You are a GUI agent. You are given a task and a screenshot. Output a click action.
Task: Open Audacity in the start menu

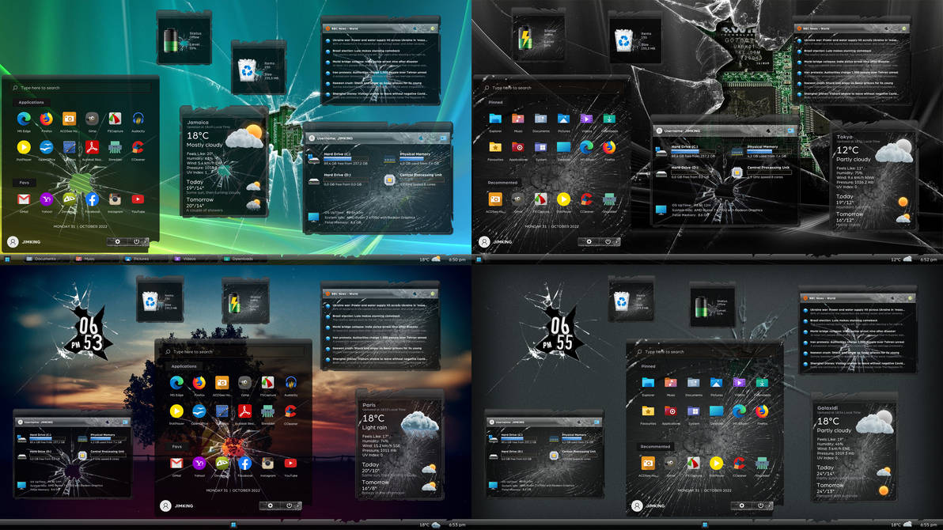point(137,118)
